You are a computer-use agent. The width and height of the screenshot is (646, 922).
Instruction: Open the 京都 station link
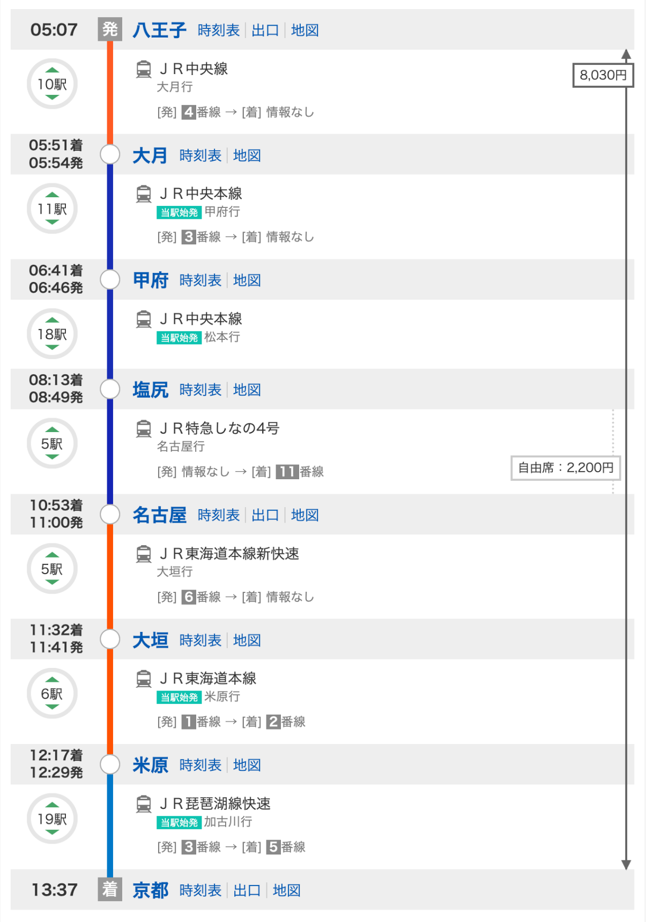pyautogui.click(x=151, y=890)
